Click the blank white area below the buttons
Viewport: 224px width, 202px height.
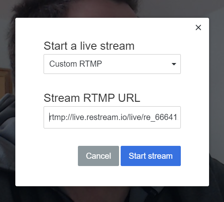tap(112, 176)
